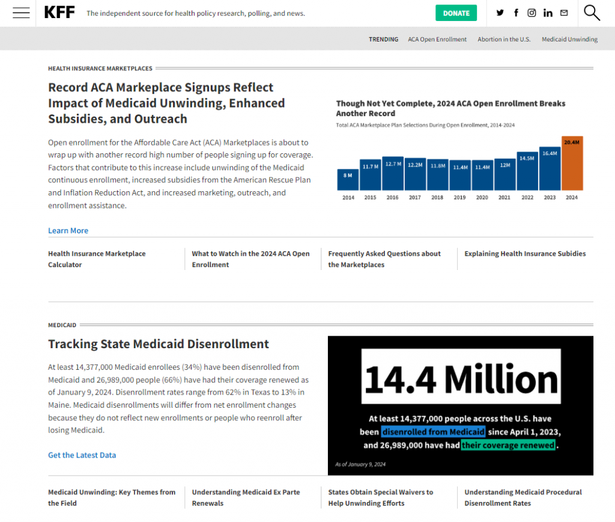Open Tracking State Medicaid Disenrollment headline
The image size is (615, 522).
(159, 344)
